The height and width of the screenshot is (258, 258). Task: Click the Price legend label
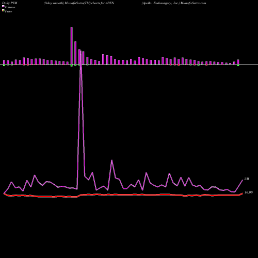click(8, 11)
